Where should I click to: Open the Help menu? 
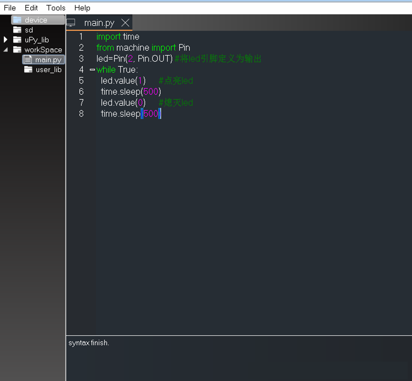[x=82, y=8]
